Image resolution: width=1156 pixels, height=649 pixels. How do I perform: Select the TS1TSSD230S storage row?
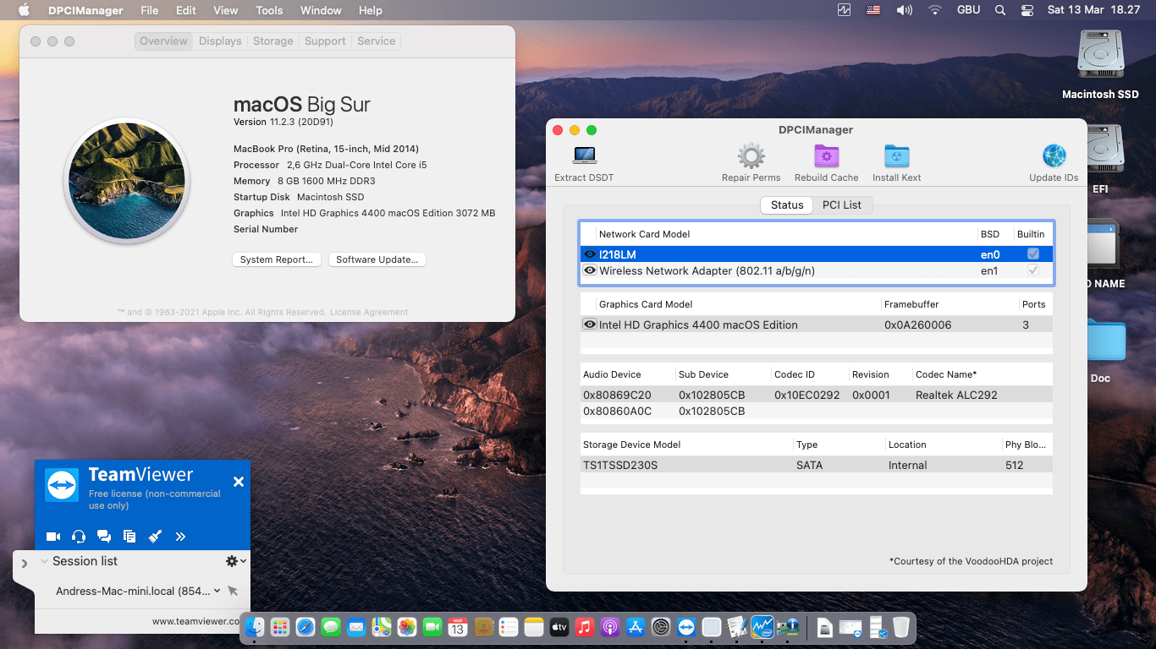[817, 465]
